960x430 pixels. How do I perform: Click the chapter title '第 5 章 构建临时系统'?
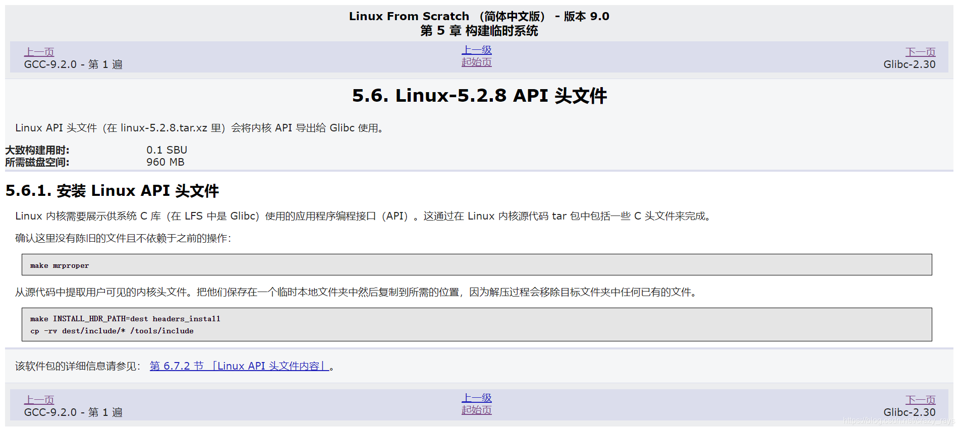479,31
